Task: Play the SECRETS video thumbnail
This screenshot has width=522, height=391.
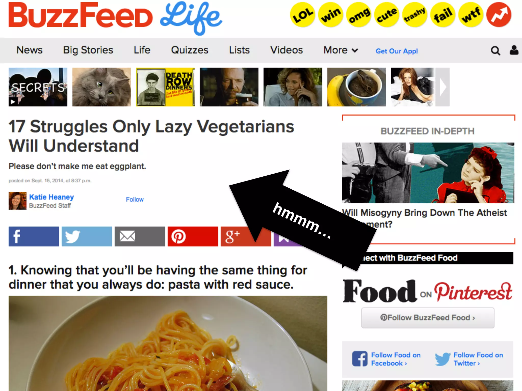Action: (38, 87)
